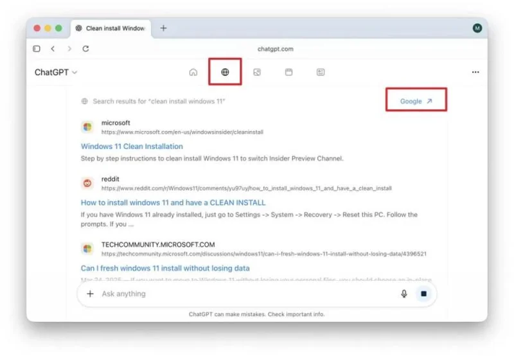Click the reddit.com result URL text
Viewport: 514px width, 356px height.
tap(247, 188)
